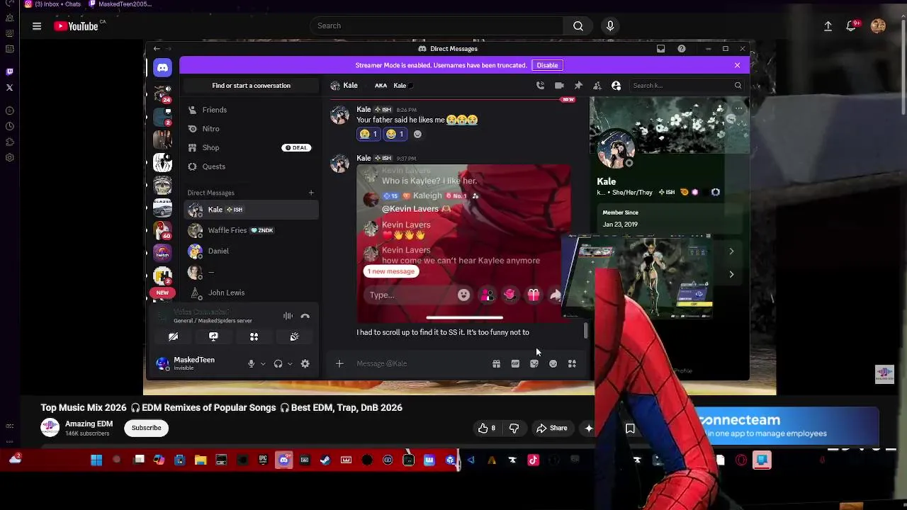This screenshot has height=510, width=907.
Task: Search YouTube with voice microphone
Action: tap(610, 25)
